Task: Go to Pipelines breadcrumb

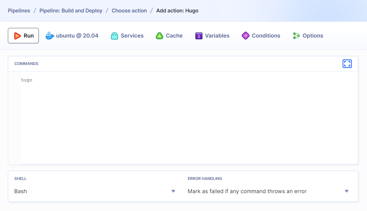Action: (x=19, y=11)
